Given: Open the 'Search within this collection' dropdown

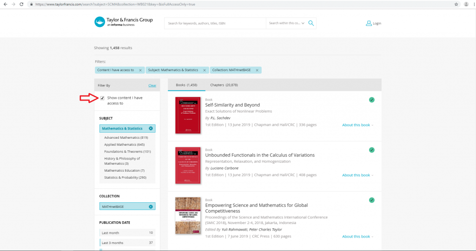Looking at the screenshot, I should [286, 23].
